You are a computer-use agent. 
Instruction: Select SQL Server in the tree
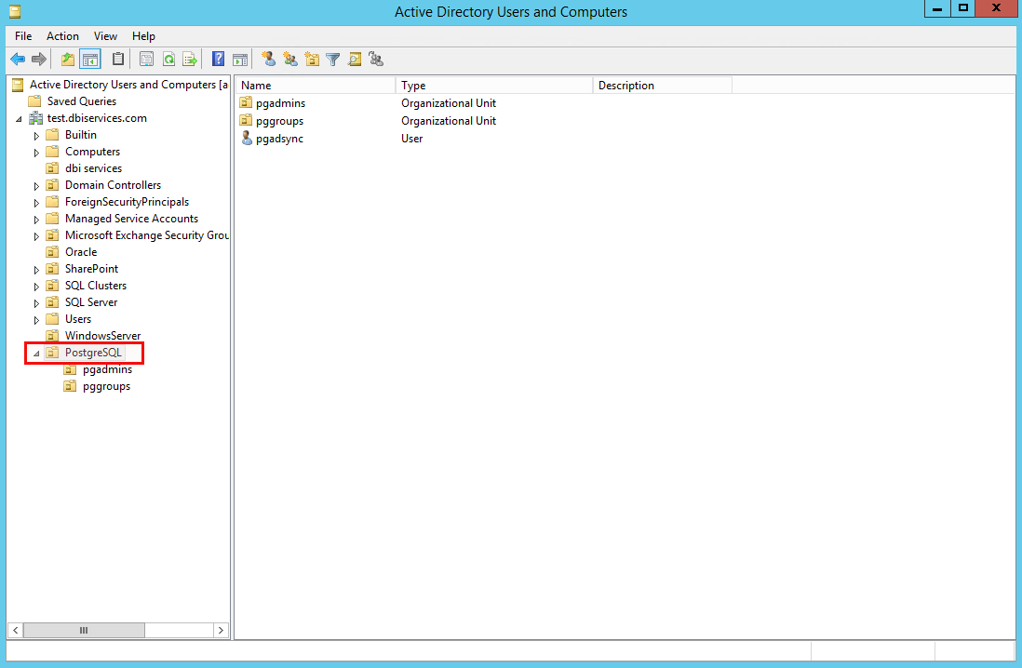[91, 302]
